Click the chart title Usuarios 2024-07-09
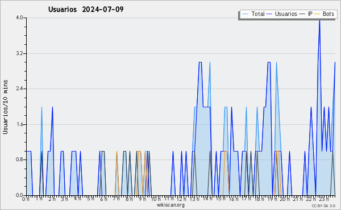Image resolution: width=341 pixels, height=210 pixels. pos(86,9)
